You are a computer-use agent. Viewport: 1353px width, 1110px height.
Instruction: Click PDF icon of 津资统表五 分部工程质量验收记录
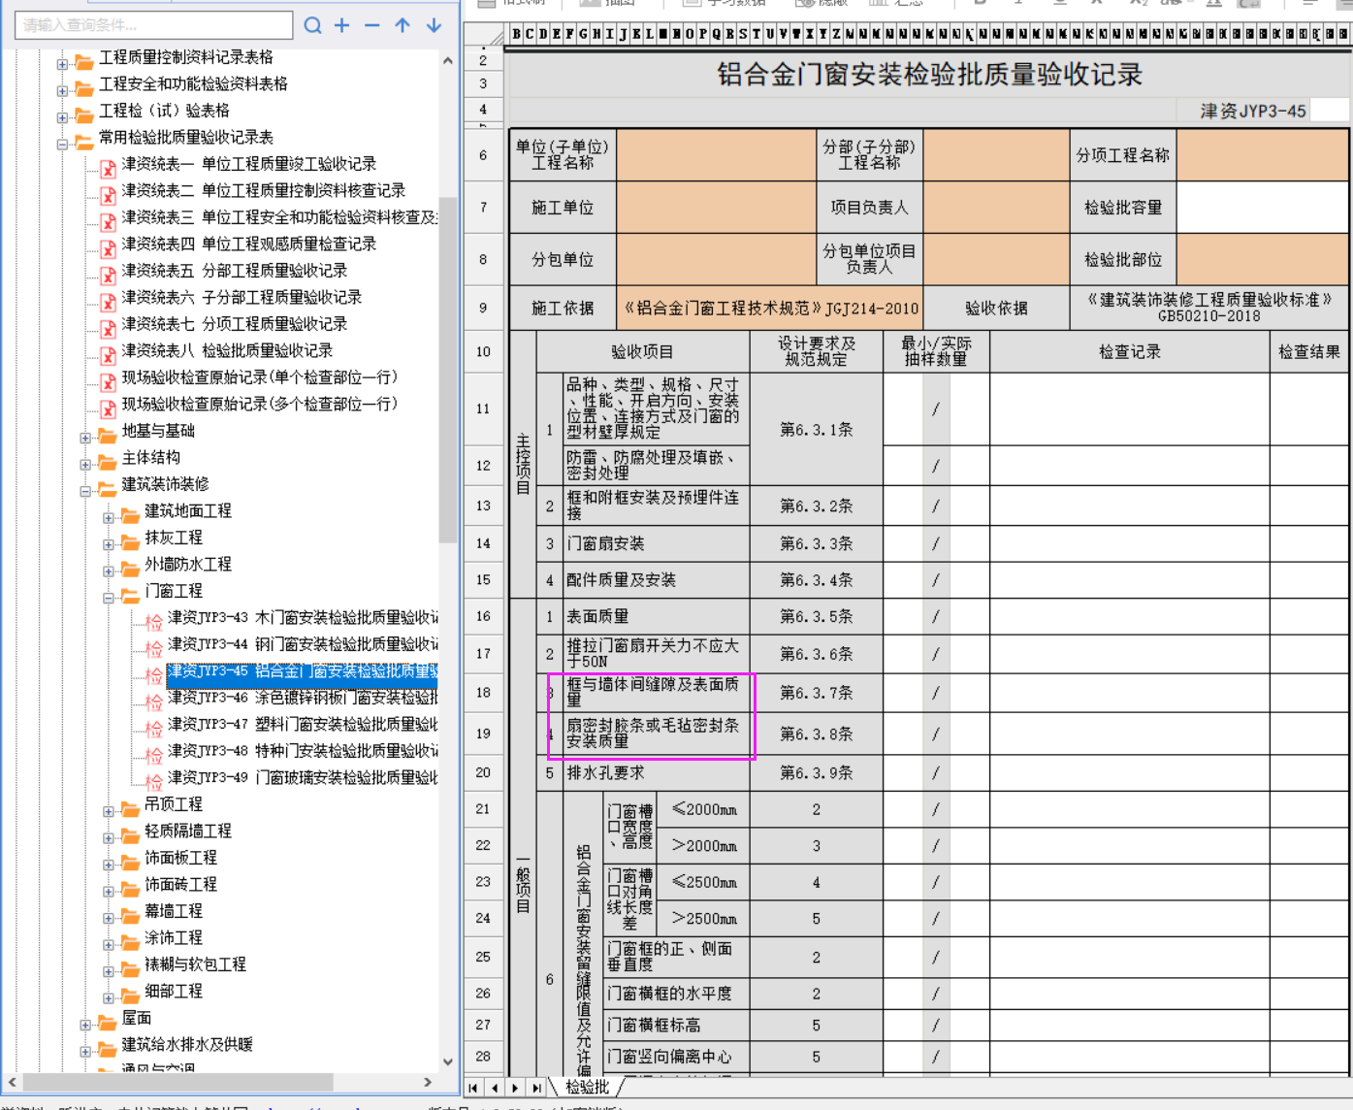[x=109, y=275]
